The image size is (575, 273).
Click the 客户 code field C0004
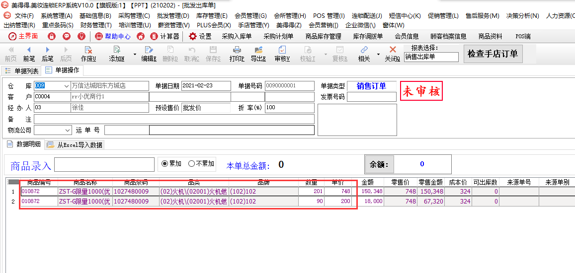pos(52,97)
